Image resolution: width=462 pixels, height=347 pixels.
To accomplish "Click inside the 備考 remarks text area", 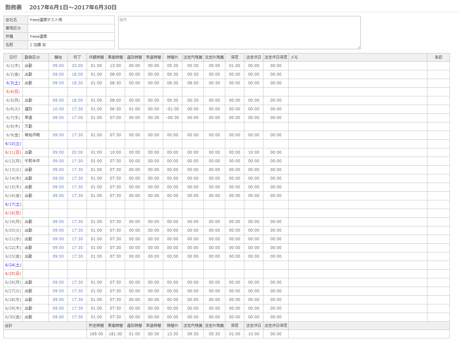I will tap(239, 33).
